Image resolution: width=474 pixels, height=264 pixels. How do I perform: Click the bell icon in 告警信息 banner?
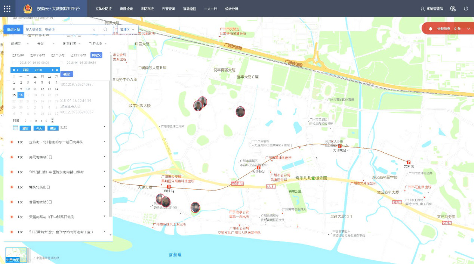click(430, 29)
